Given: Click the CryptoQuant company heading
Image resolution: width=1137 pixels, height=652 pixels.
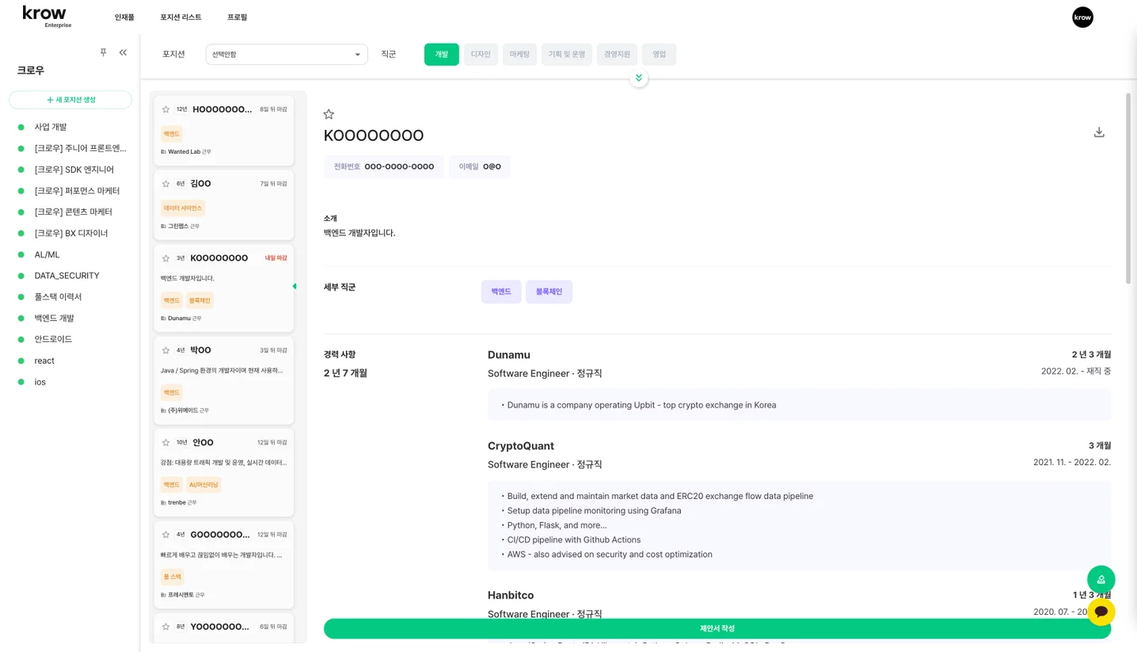Looking at the screenshot, I should pyautogui.click(x=521, y=446).
